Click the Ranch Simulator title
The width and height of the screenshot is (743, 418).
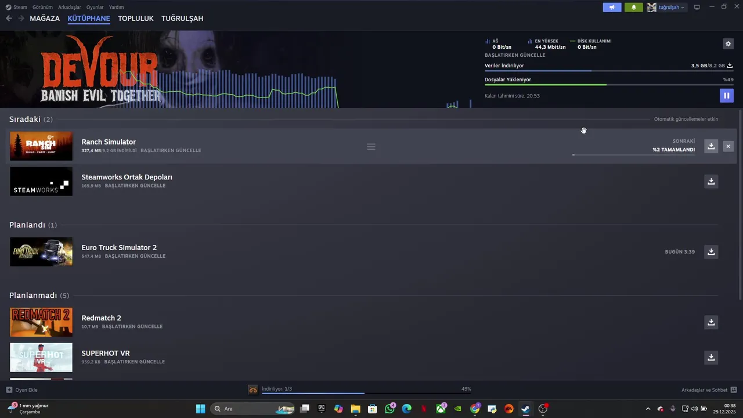pos(109,142)
